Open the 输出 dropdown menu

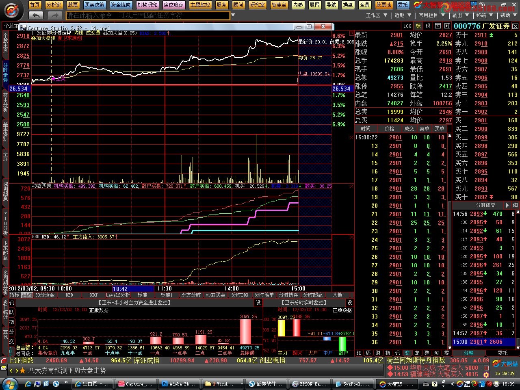coord(461,15)
